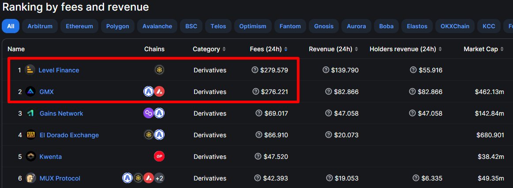513x188 pixels.
Task: Click Arbitrum chain icon in MUX Protocol row
Action: [127, 178]
